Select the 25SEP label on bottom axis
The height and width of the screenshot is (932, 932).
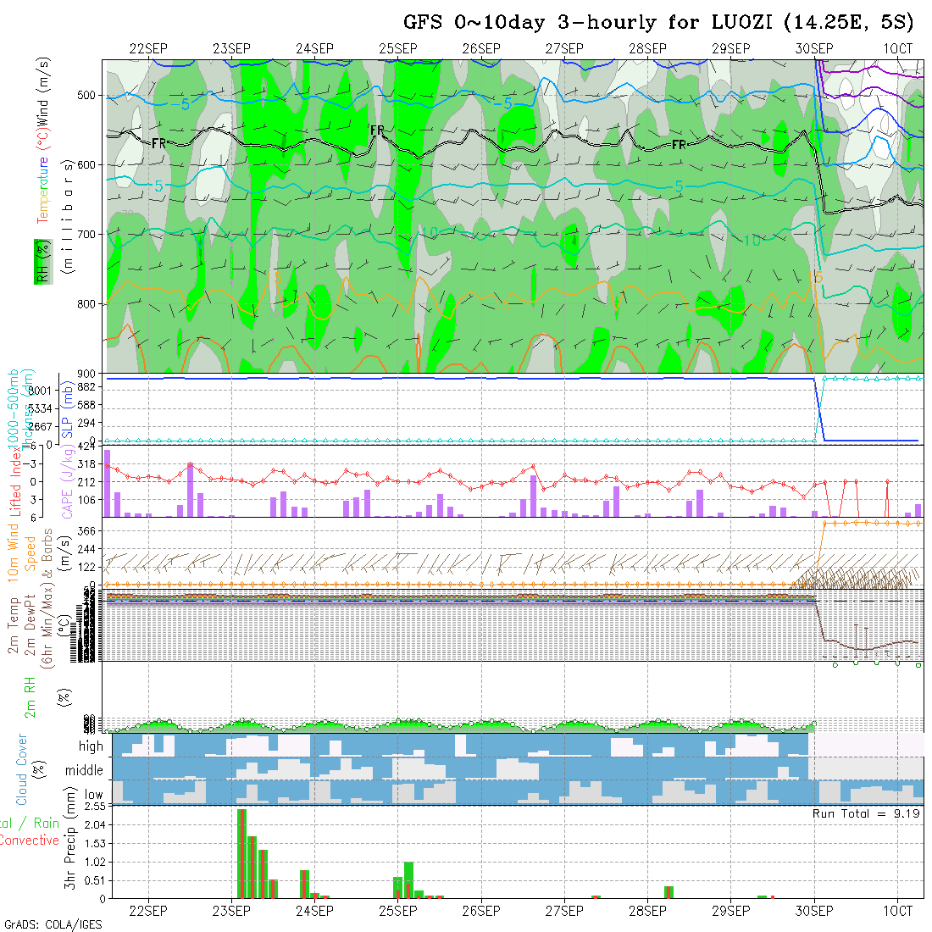[x=397, y=911]
